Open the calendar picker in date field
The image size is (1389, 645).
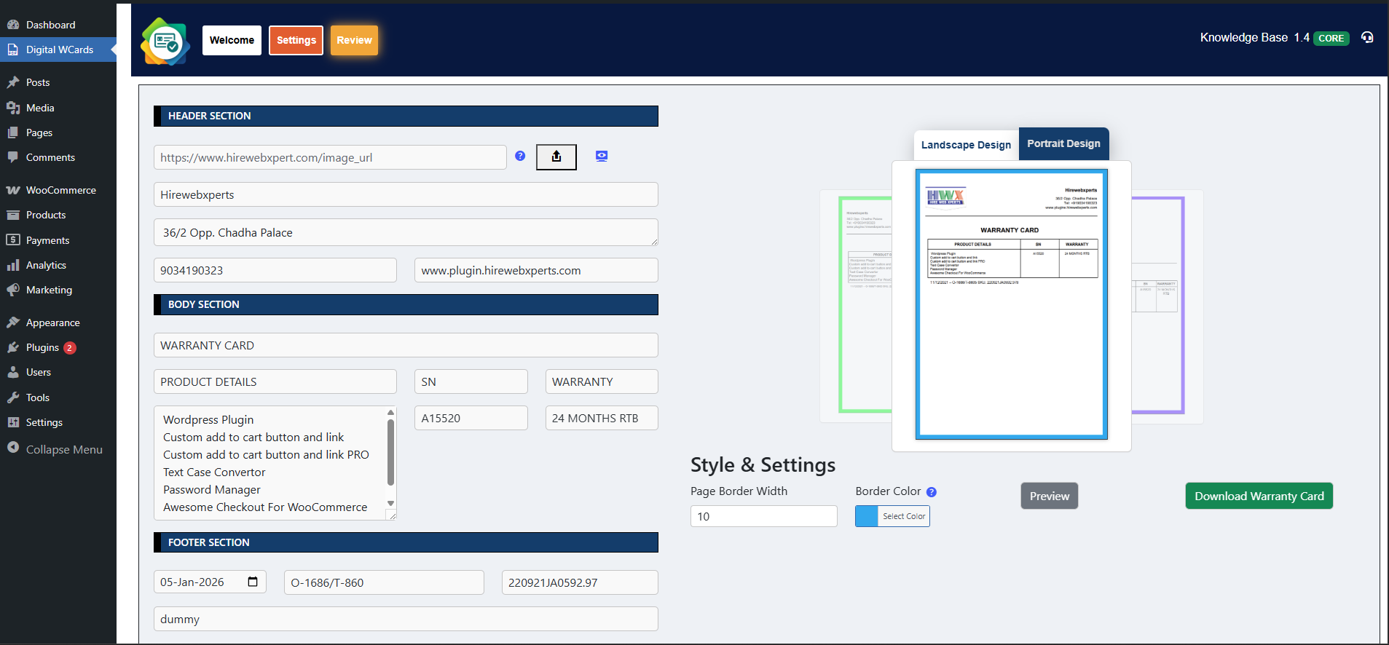tap(253, 582)
